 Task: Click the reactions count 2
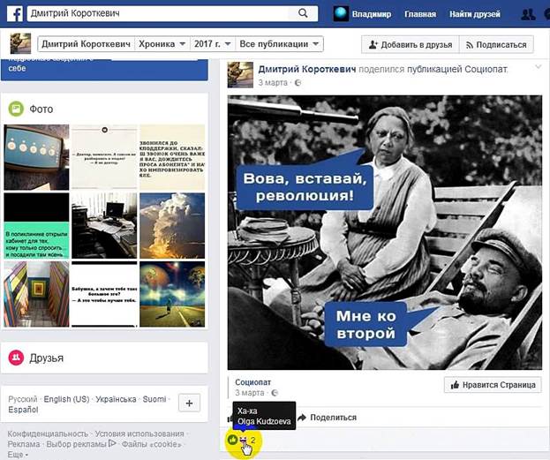(252, 440)
